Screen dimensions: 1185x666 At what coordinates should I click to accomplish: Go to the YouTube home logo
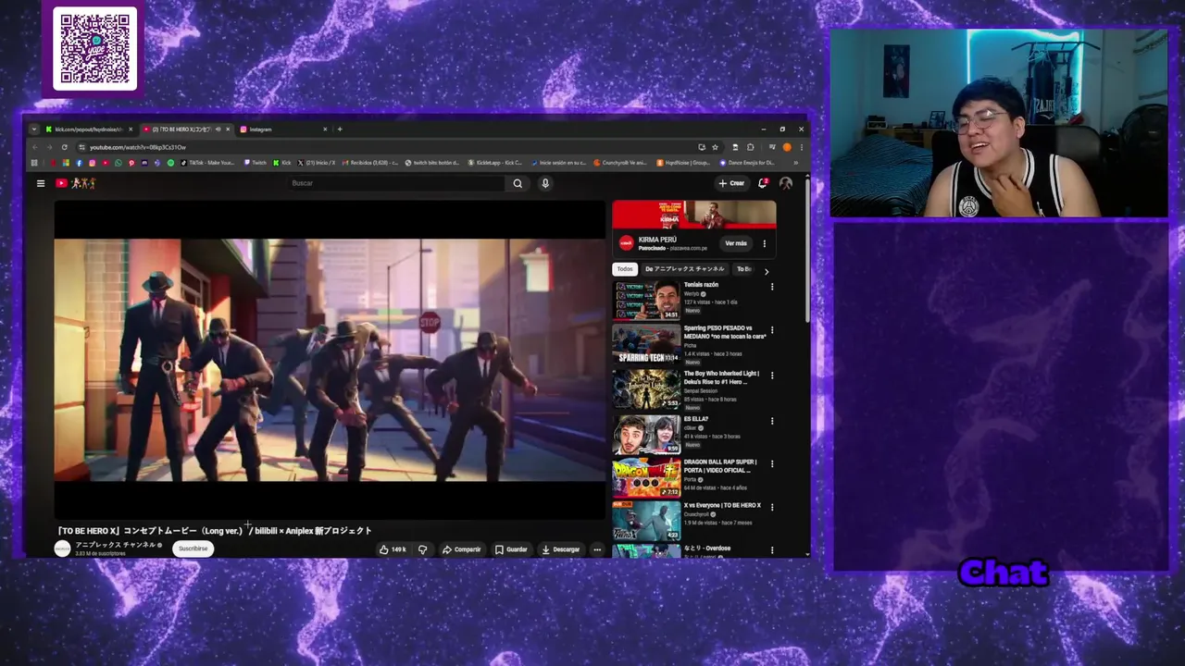(x=76, y=183)
